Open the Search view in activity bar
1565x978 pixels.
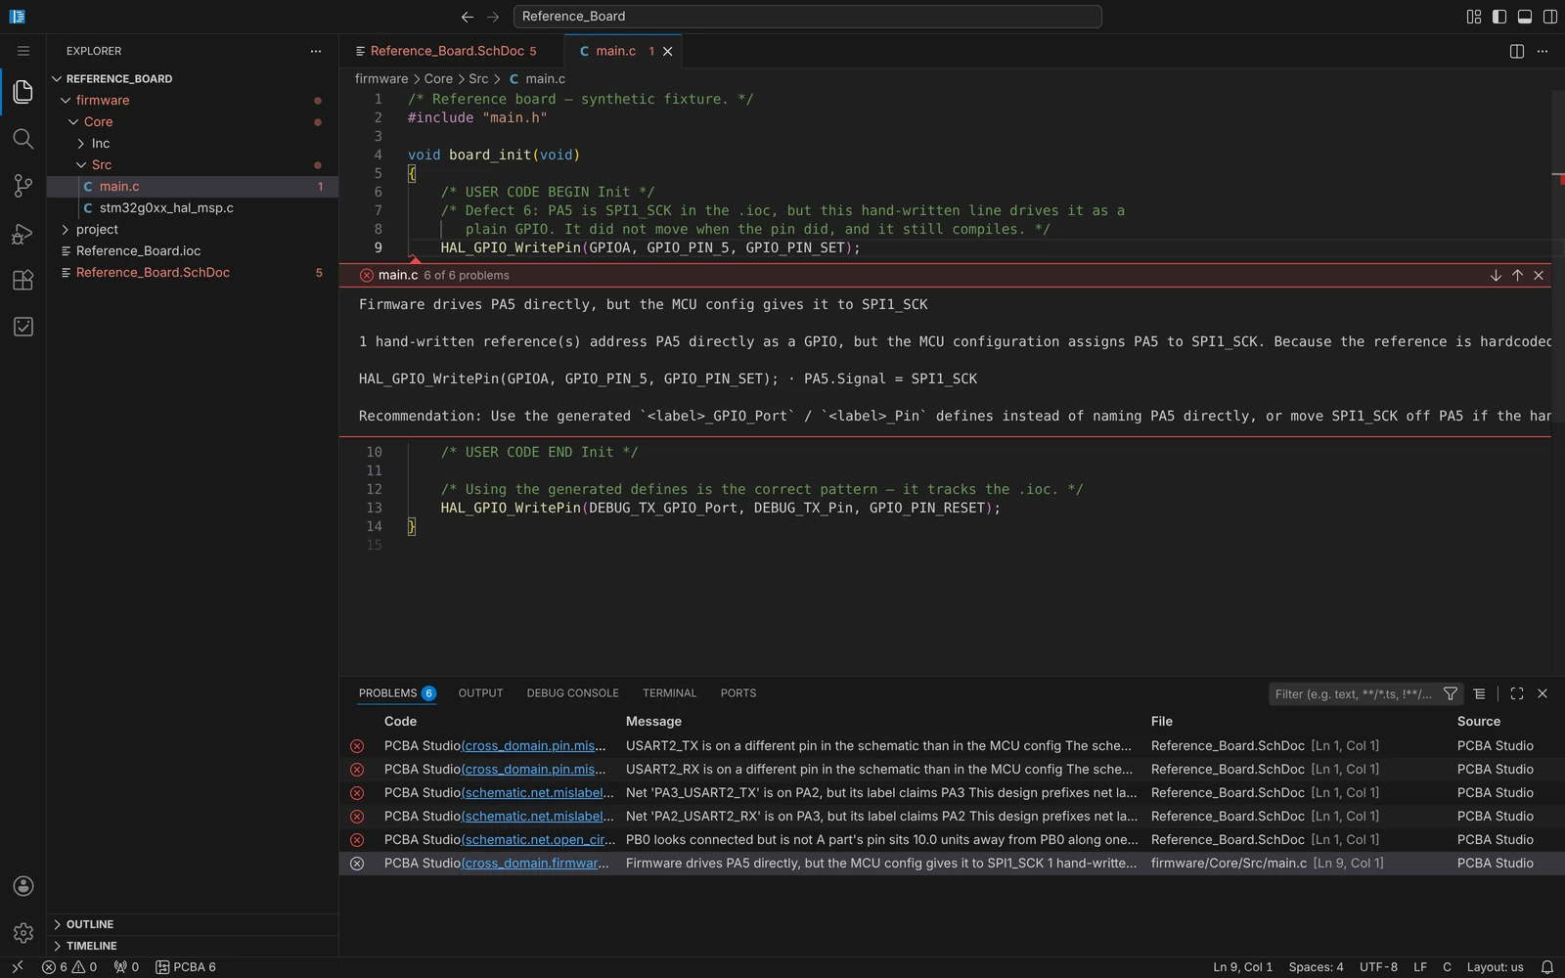pos(23,139)
